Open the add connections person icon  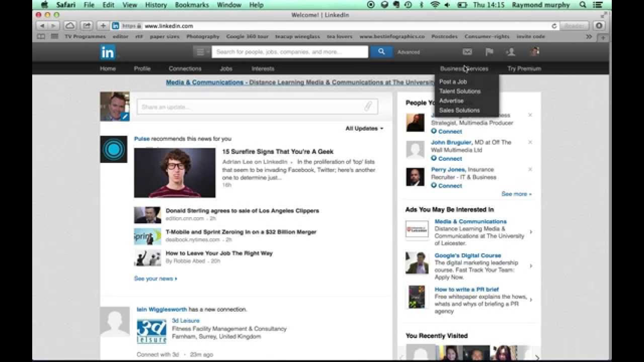pyautogui.click(x=511, y=51)
